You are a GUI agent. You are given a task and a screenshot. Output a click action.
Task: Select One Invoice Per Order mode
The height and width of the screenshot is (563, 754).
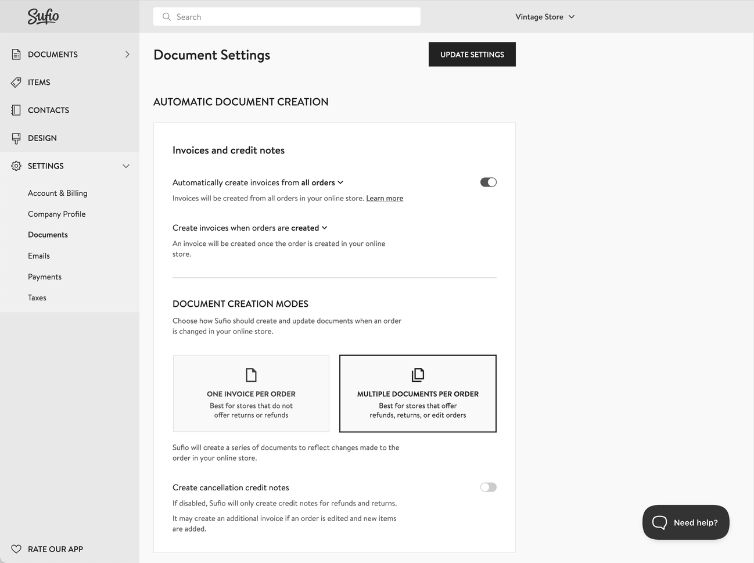tap(251, 393)
